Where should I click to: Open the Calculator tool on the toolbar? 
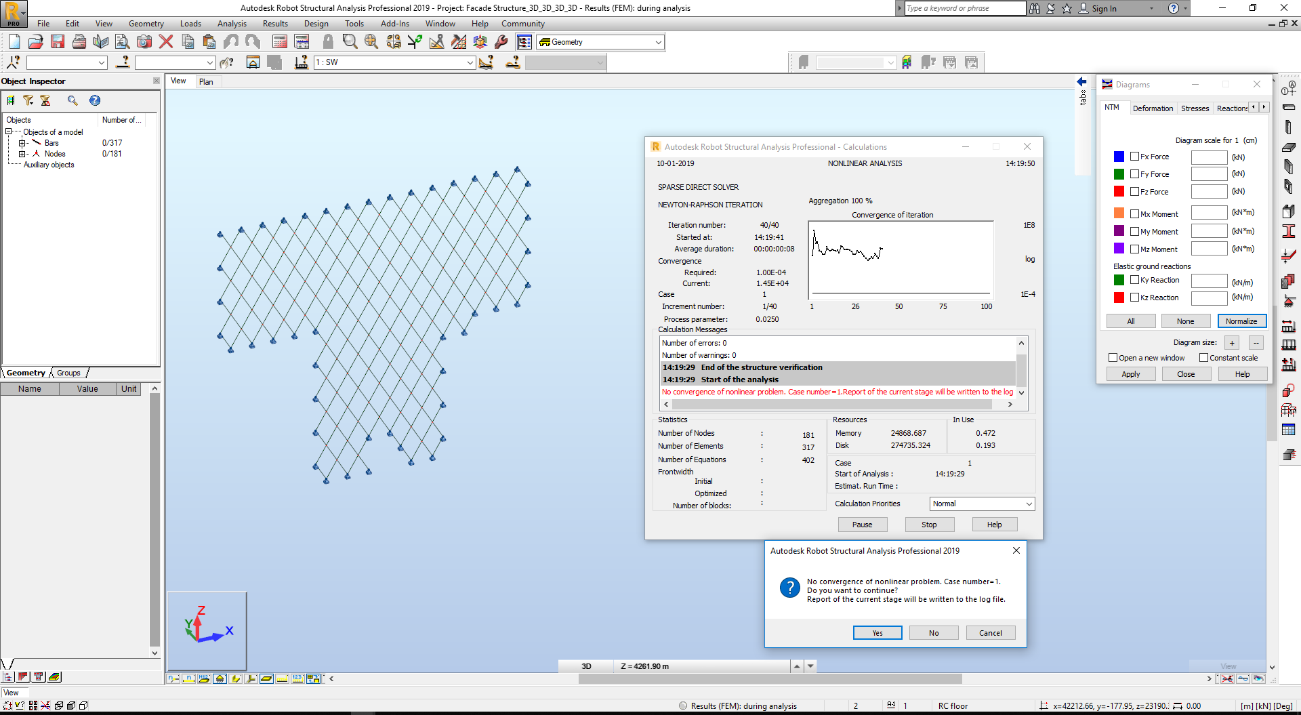[x=280, y=41]
